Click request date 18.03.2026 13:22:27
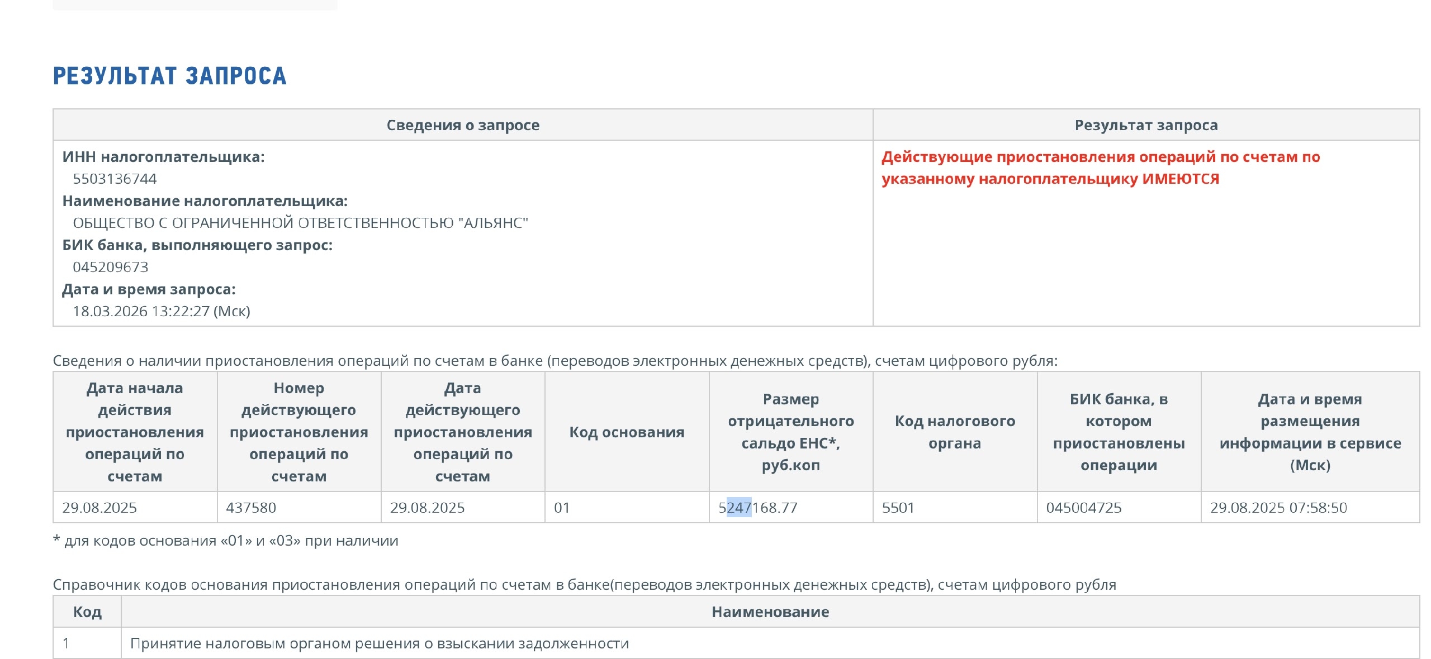The image size is (1431, 659). click(x=161, y=311)
